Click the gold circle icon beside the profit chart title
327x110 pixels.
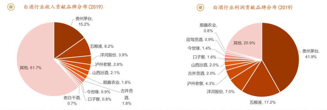point(200,8)
